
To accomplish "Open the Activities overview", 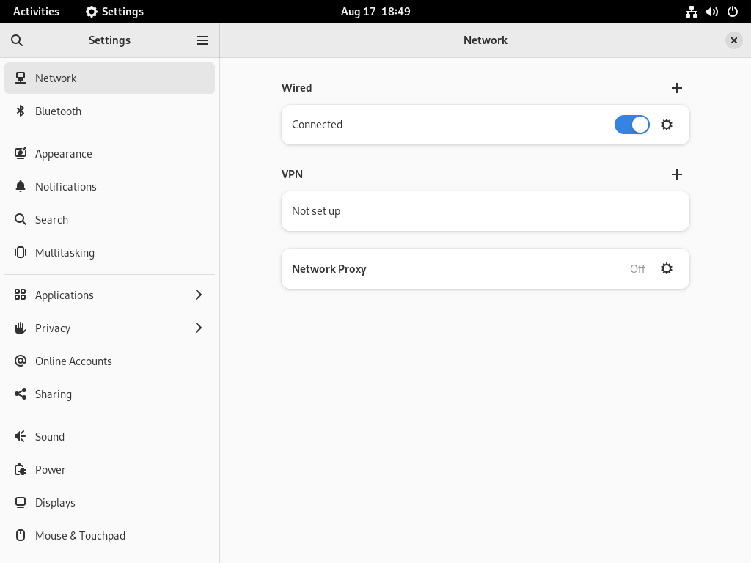I will pyautogui.click(x=36, y=12).
